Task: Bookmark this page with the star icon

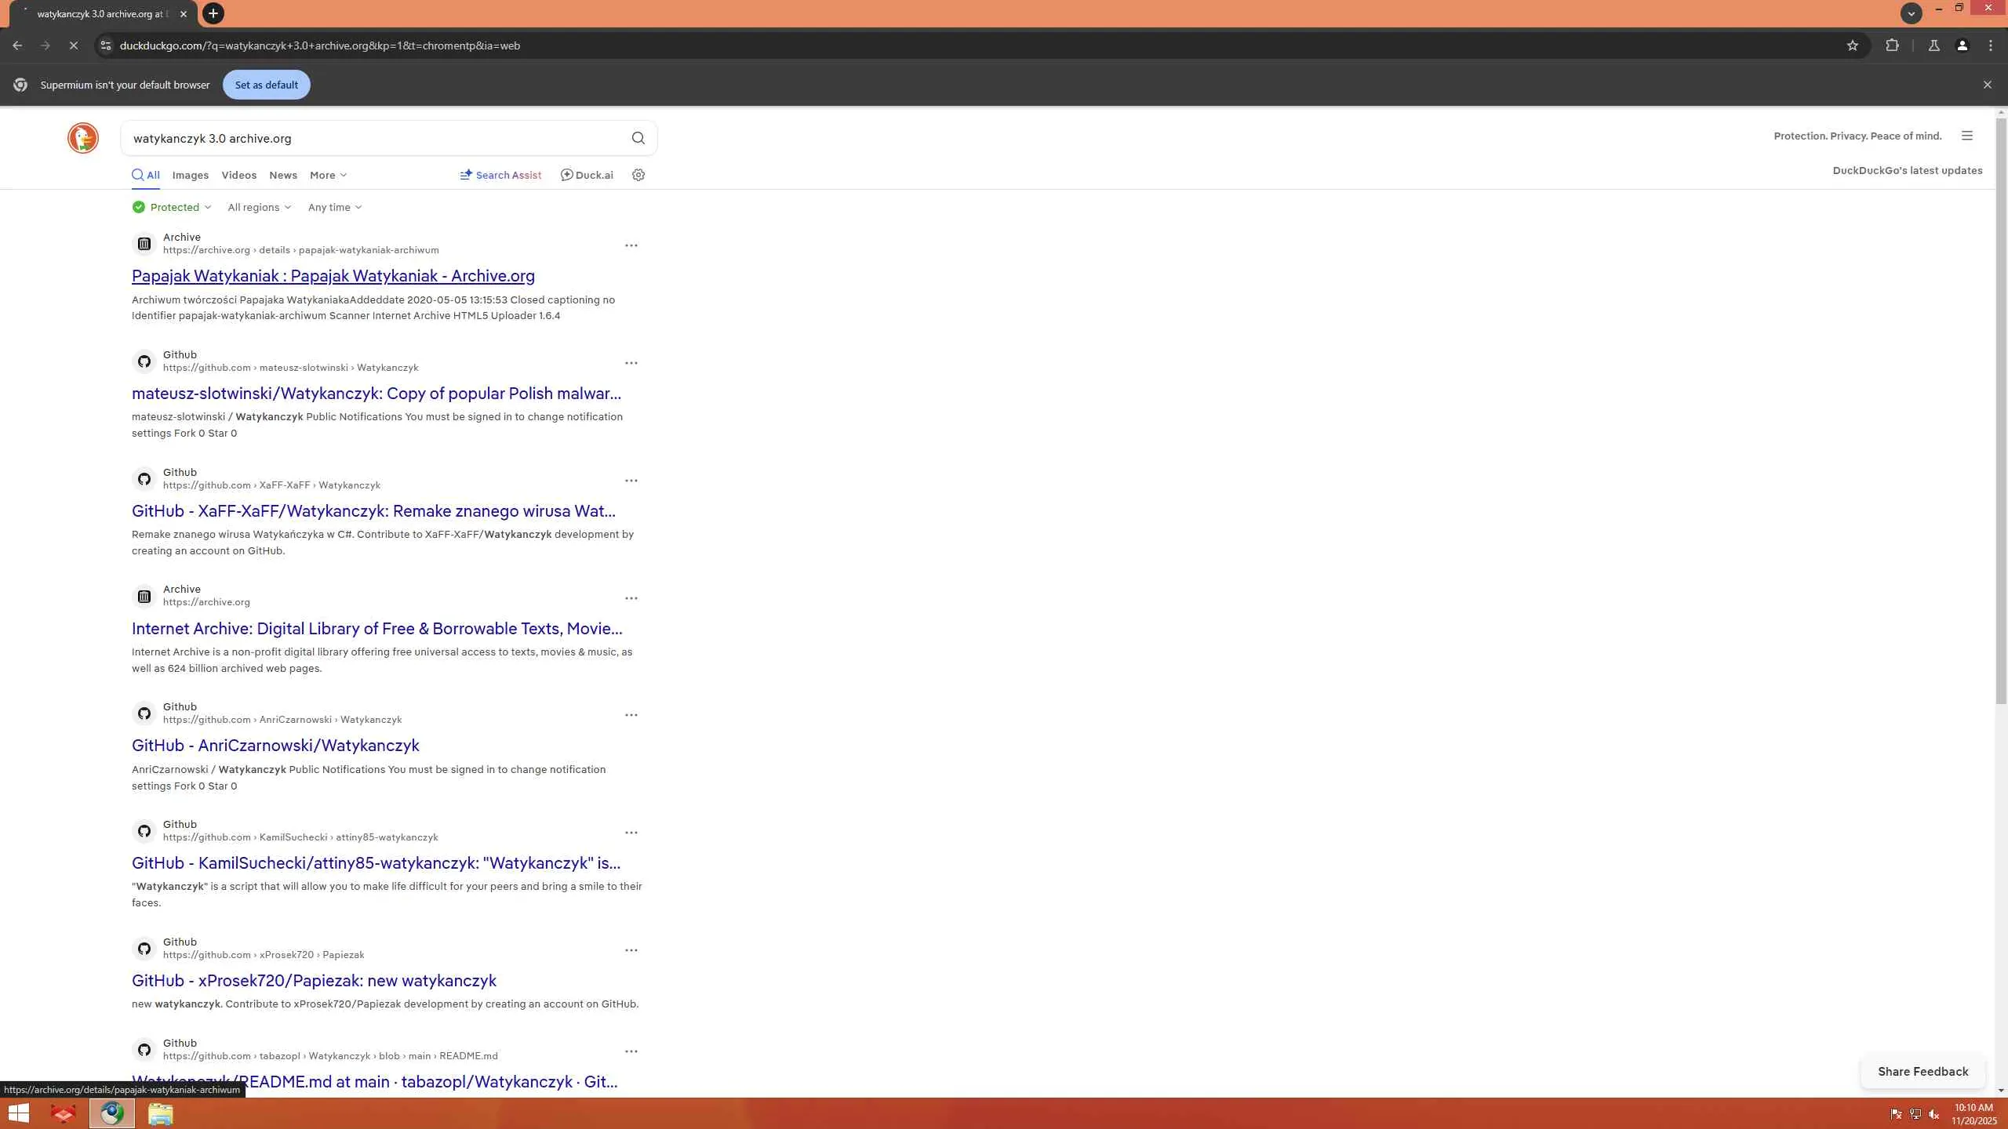Action: (x=1852, y=45)
